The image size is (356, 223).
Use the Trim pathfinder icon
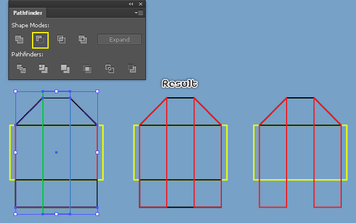coord(43,69)
